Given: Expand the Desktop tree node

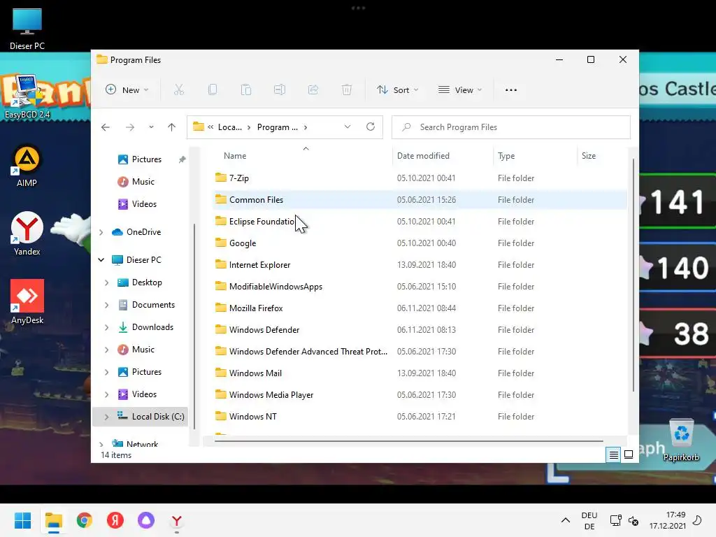Looking at the screenshot, I should [106, 282].
